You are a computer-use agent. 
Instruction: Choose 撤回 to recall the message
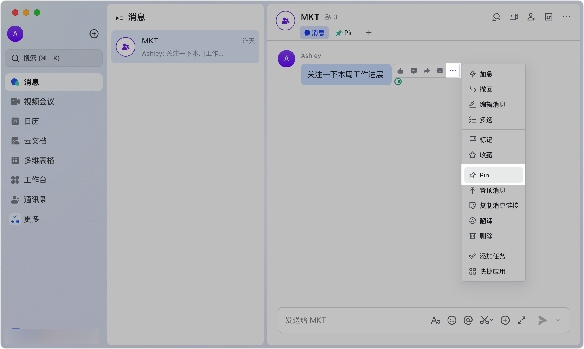pyautogui.click(x=494, y=89)
